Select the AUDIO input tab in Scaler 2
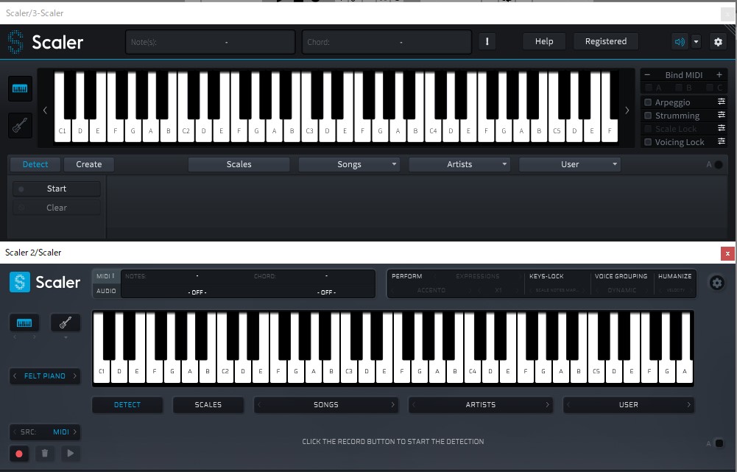The width and height of the screenshot is (737, 472). click(106, 291)
